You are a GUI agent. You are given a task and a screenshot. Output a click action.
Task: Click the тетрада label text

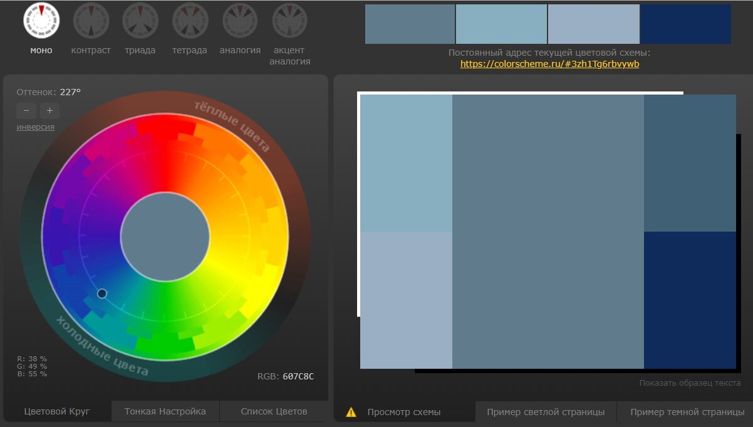coord(190,50)
